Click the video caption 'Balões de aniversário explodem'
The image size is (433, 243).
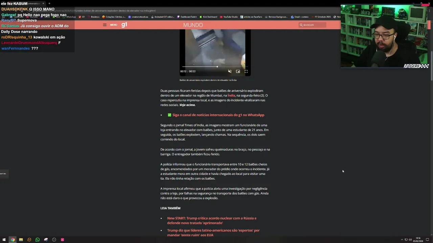pos(208,80)
